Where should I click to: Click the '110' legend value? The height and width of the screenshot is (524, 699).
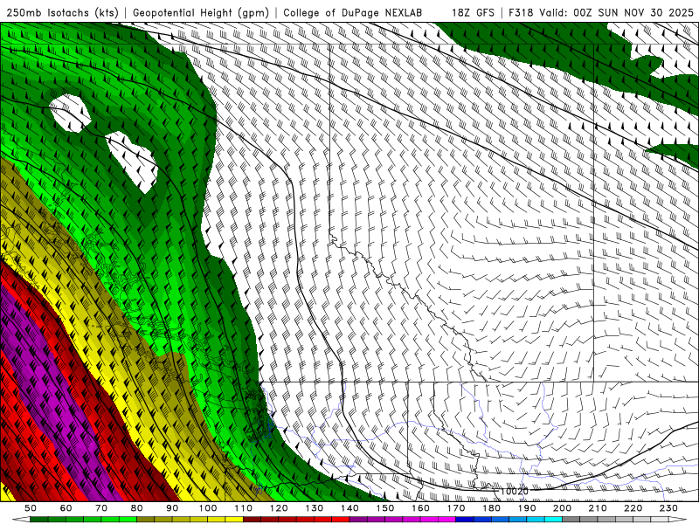[243, 508]
